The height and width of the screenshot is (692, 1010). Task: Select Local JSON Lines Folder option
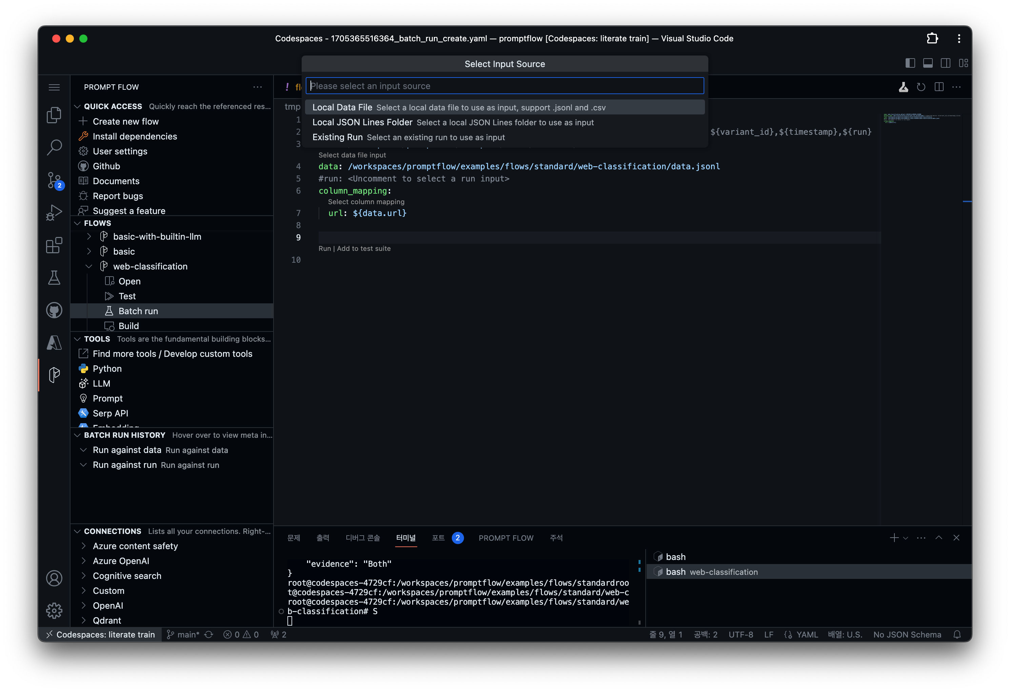(505, 123)
